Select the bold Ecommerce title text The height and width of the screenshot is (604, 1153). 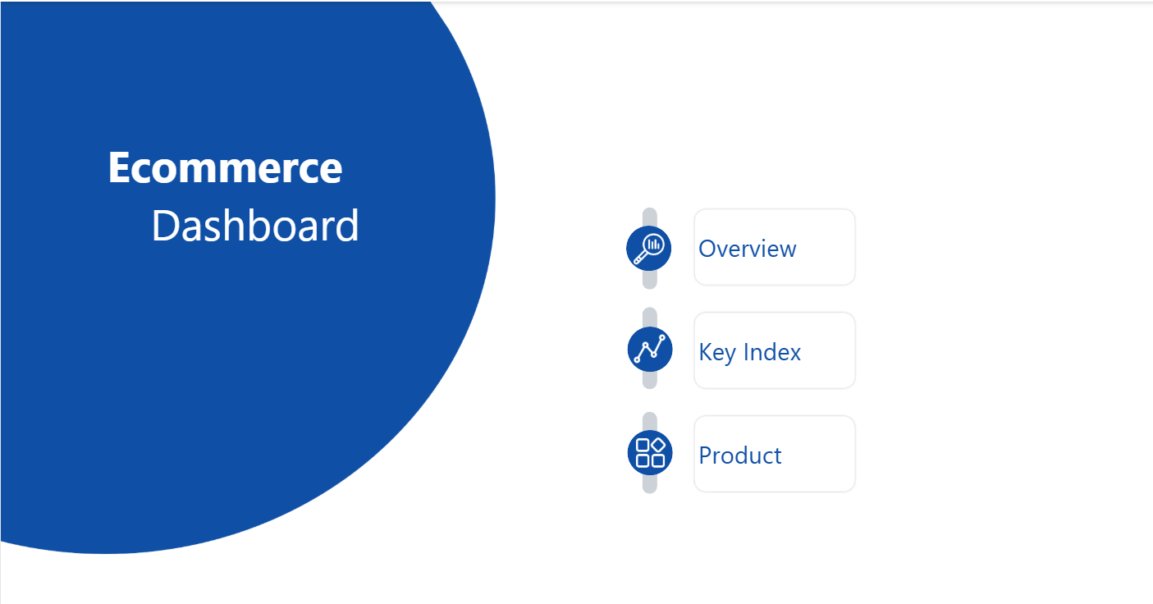pyautogui.click(x=225, y=167)
